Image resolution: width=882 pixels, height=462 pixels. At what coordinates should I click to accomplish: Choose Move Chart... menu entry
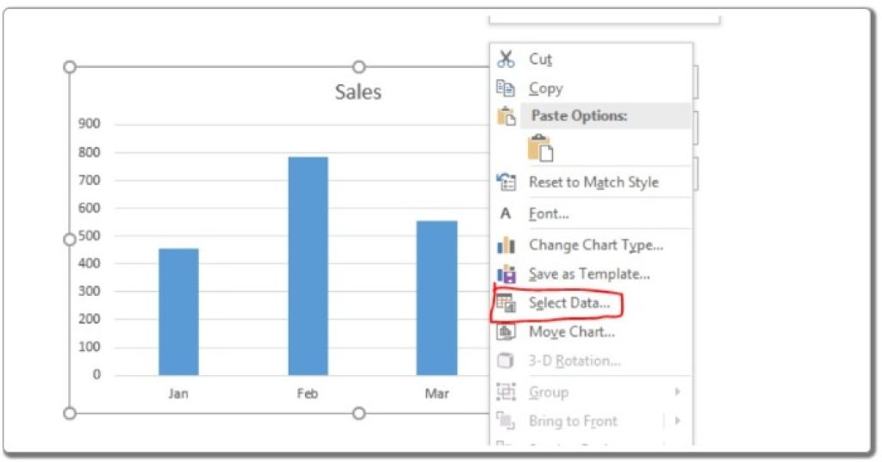coord(572,332)
